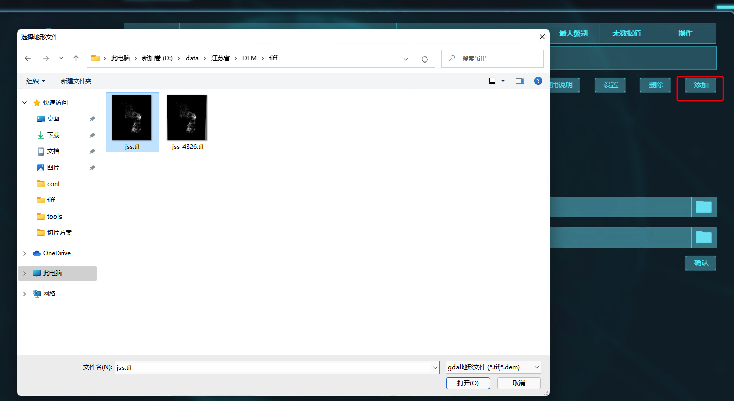Image resolution: width=734 pixels, height=401 pixels.
Task: Click the second folder browse icon
Action: [704, 237]
